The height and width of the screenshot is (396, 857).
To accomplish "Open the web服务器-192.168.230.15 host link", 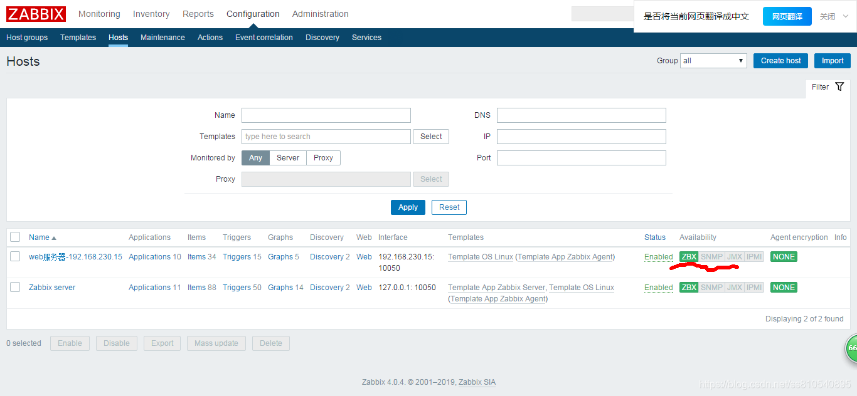I will [75, 257].
